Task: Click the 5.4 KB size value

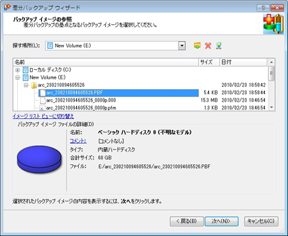Action: [x=211, y=93]
